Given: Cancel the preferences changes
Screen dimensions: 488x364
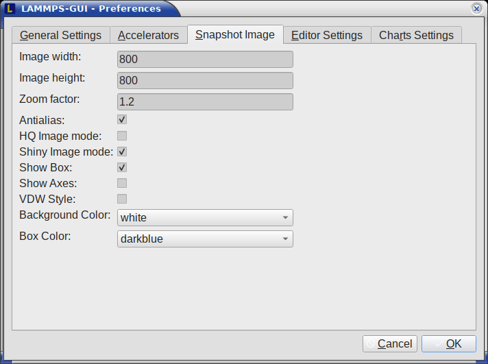Looking at the screenshot, I should click(390, 343).
